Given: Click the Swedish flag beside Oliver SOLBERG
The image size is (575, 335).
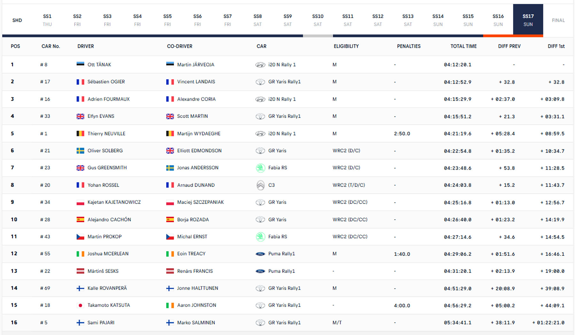Looking at the screenshot, I should click(80, 151).
